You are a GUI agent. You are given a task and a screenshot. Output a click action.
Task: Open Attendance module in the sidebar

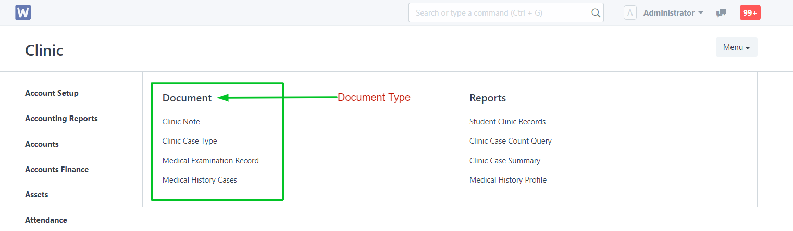pos(46,220)
